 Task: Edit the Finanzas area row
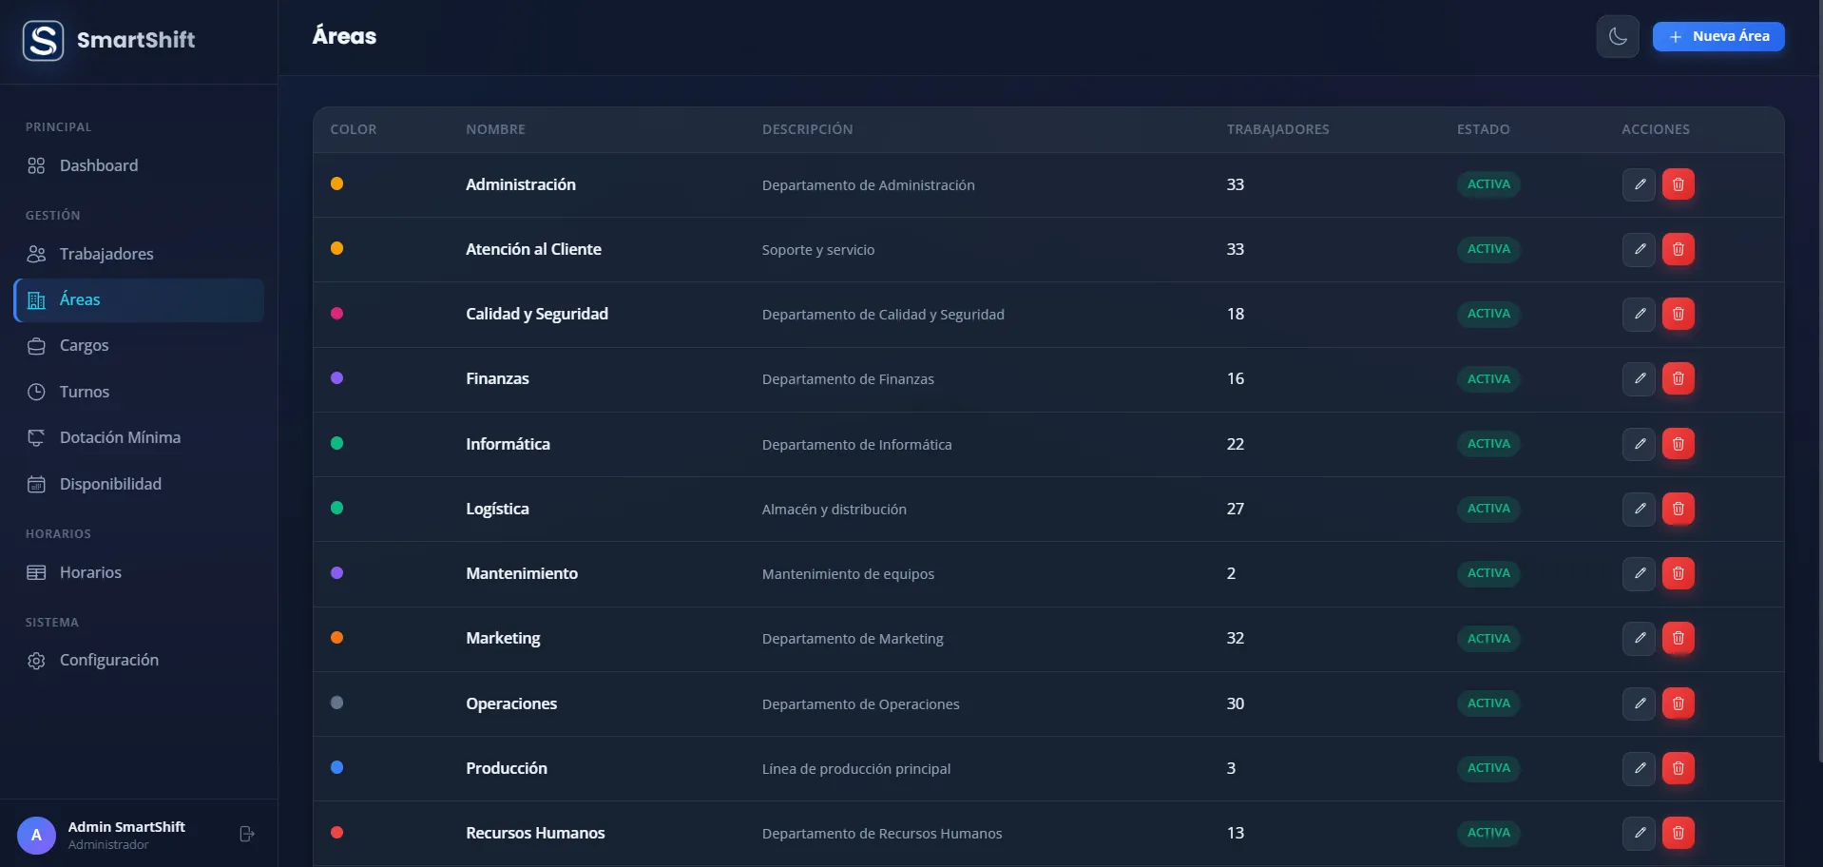tap(1640, 378)
